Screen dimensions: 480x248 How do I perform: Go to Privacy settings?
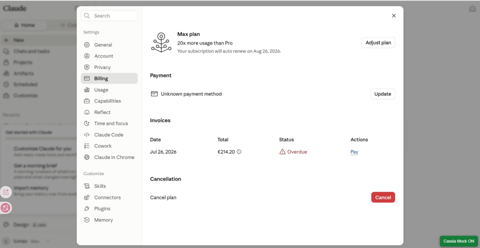[109, 67]
